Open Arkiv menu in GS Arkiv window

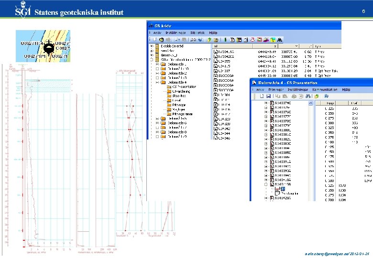point(157,33)
